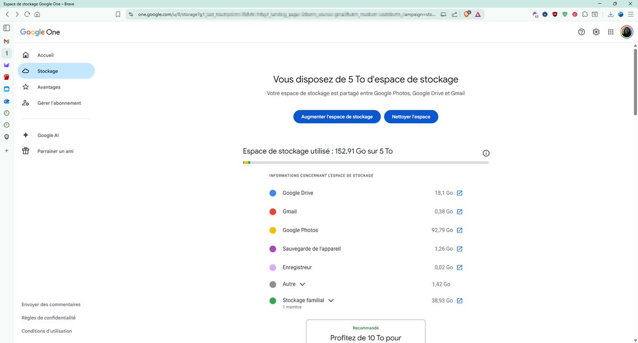The height and width of the screenshot is (343, 638).
Task: Open Gmail storage external link icon
Action: [460, 212]
